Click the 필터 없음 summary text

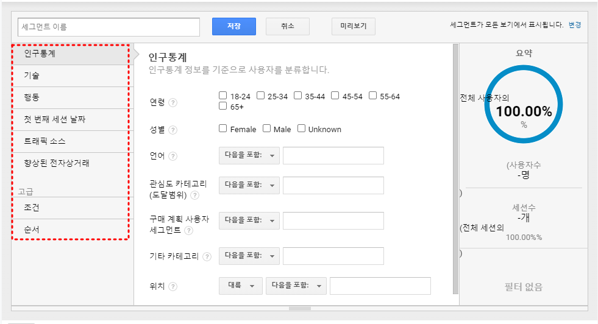(x=524, y=287)
